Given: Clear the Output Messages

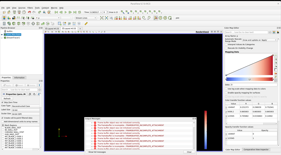Looking at the screenshot, I should click(x=189, y=152).
